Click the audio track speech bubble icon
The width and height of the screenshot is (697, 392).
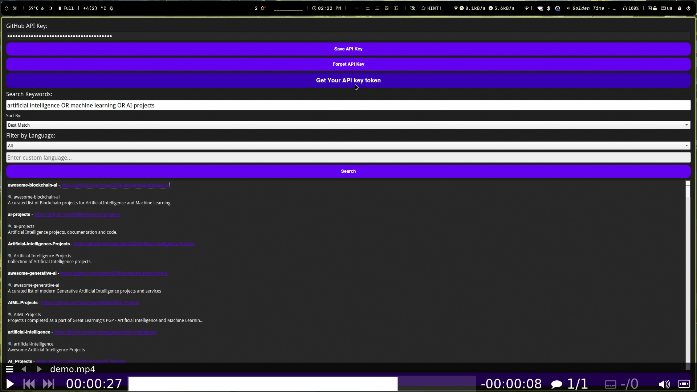[557, 384]
